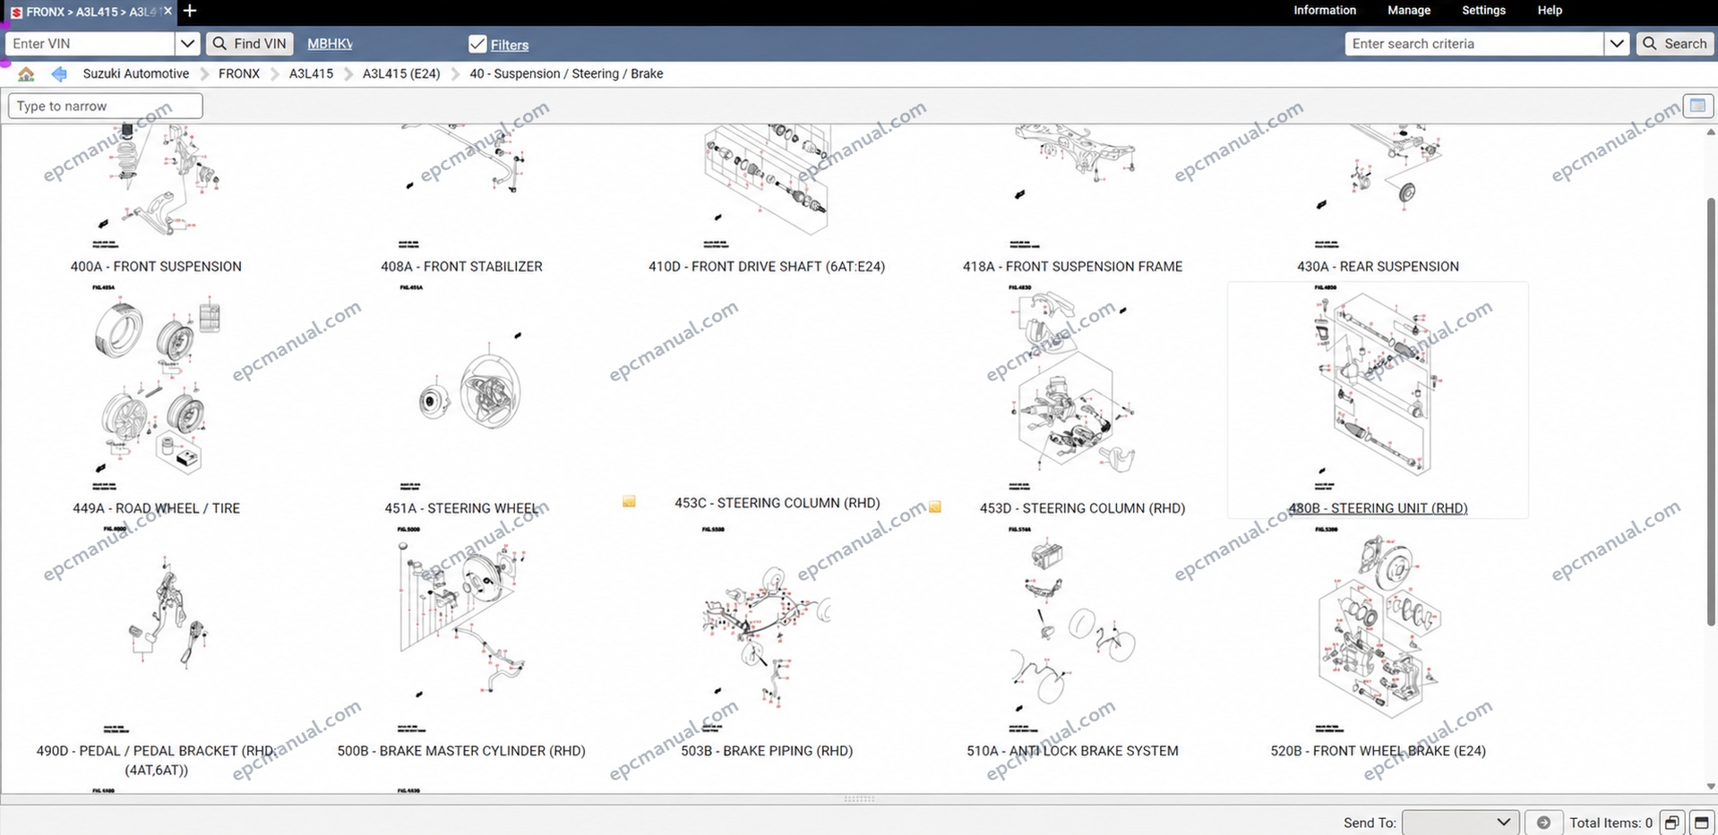
Task: Go to the home icon in breadcrumb
Action: (26, 74)
